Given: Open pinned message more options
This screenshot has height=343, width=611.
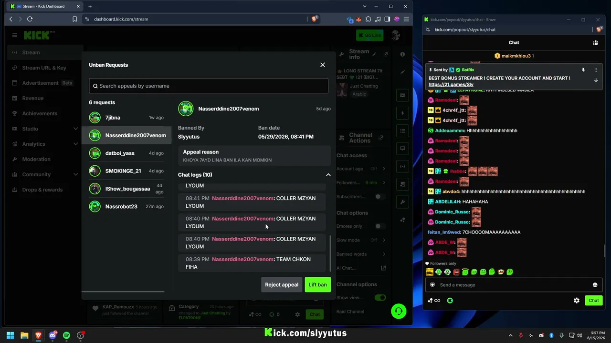Looking at the screenshot, I should coord(596,70).
